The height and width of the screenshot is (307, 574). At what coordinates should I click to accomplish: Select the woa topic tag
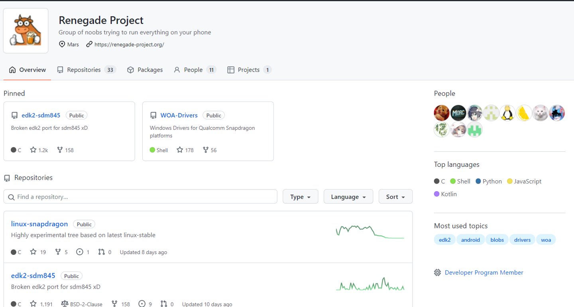tap(546, 240)
